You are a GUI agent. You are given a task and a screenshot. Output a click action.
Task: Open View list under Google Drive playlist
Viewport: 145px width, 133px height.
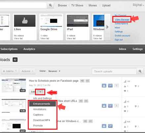click(x=45, y=38)
